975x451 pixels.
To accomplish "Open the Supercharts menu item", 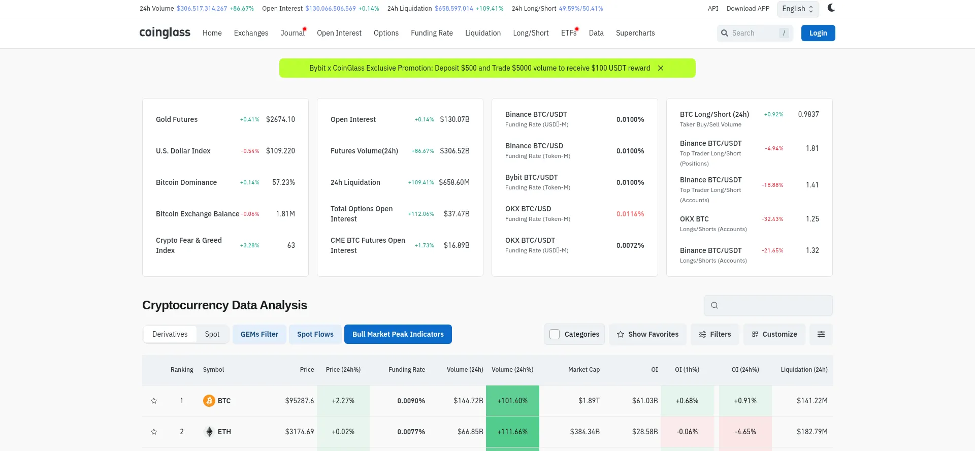I will coord(635,33).
